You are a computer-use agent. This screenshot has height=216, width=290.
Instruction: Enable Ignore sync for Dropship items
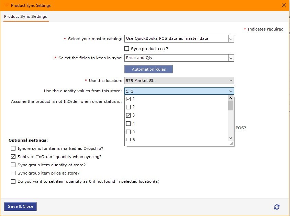(x=13, y=148)
